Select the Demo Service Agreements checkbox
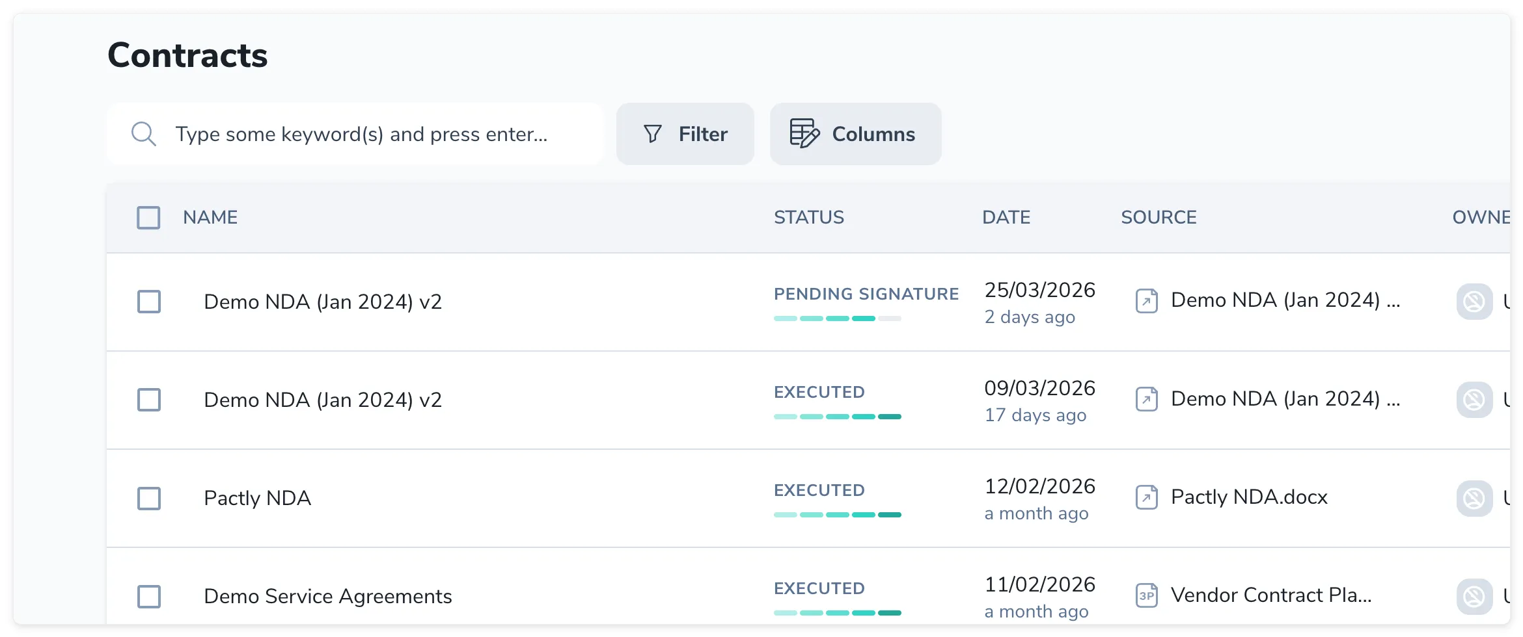Image resolution: width=1523 pixels, height=637 pixels. click(x=148, y=596)
